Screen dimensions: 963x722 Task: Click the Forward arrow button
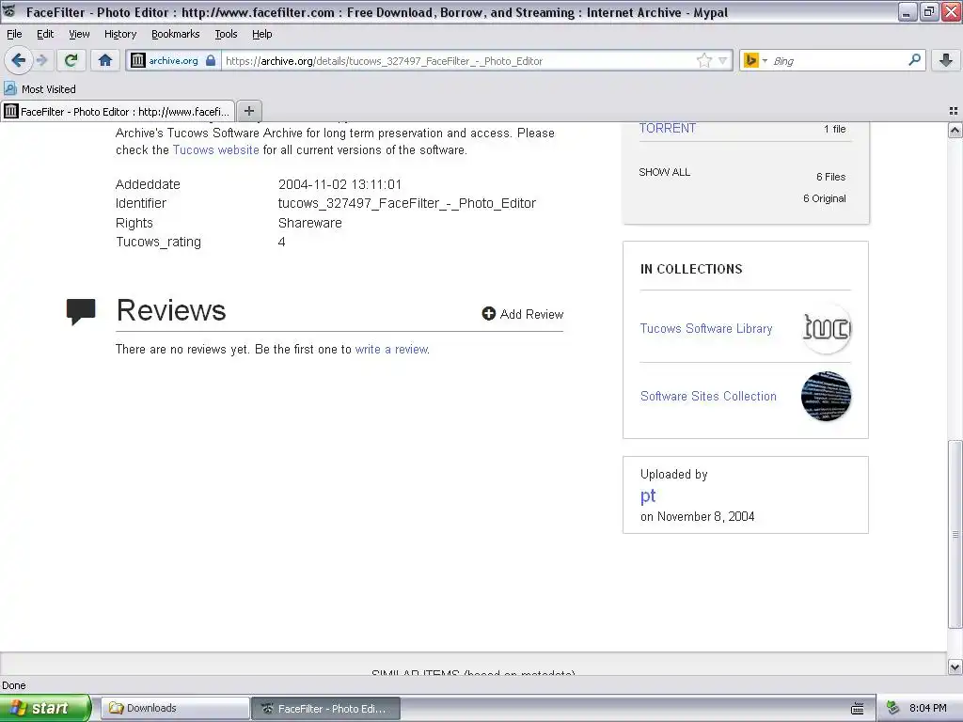coord(41,60)
